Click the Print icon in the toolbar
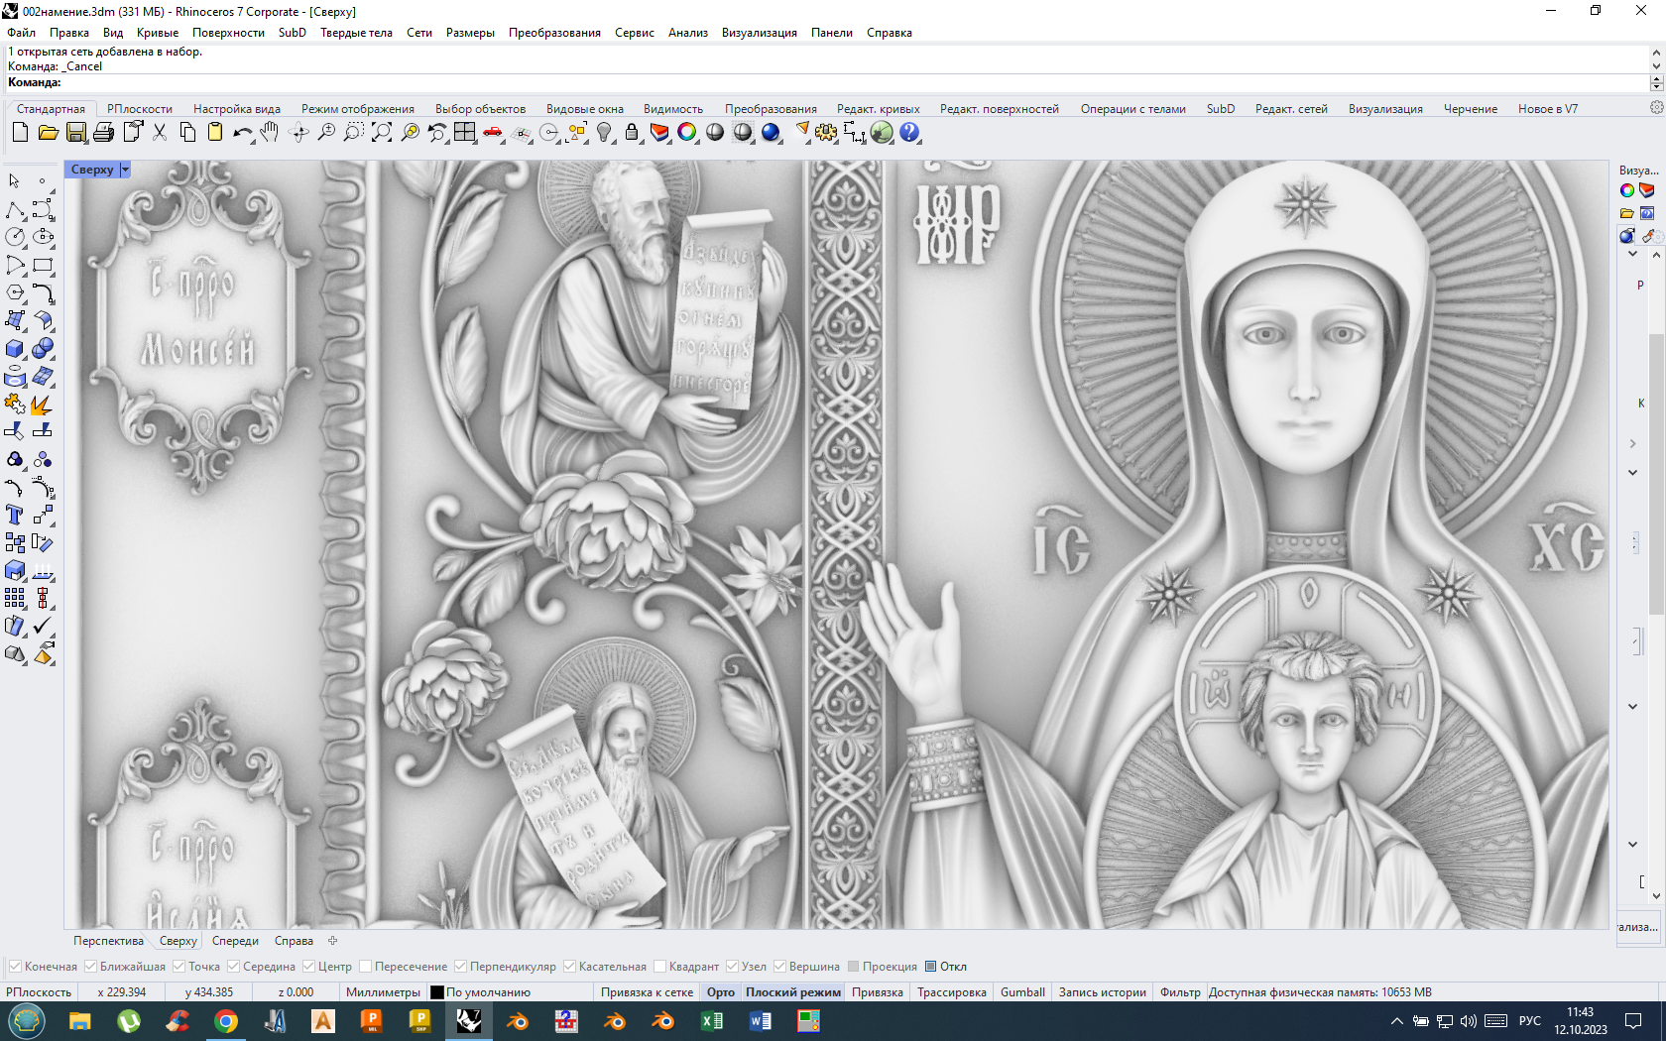This screenshot has width=1666, height=1041. (x=103, y=132)
